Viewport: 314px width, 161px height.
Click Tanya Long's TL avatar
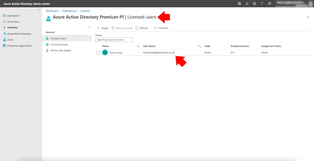click(x=105, y=52)
